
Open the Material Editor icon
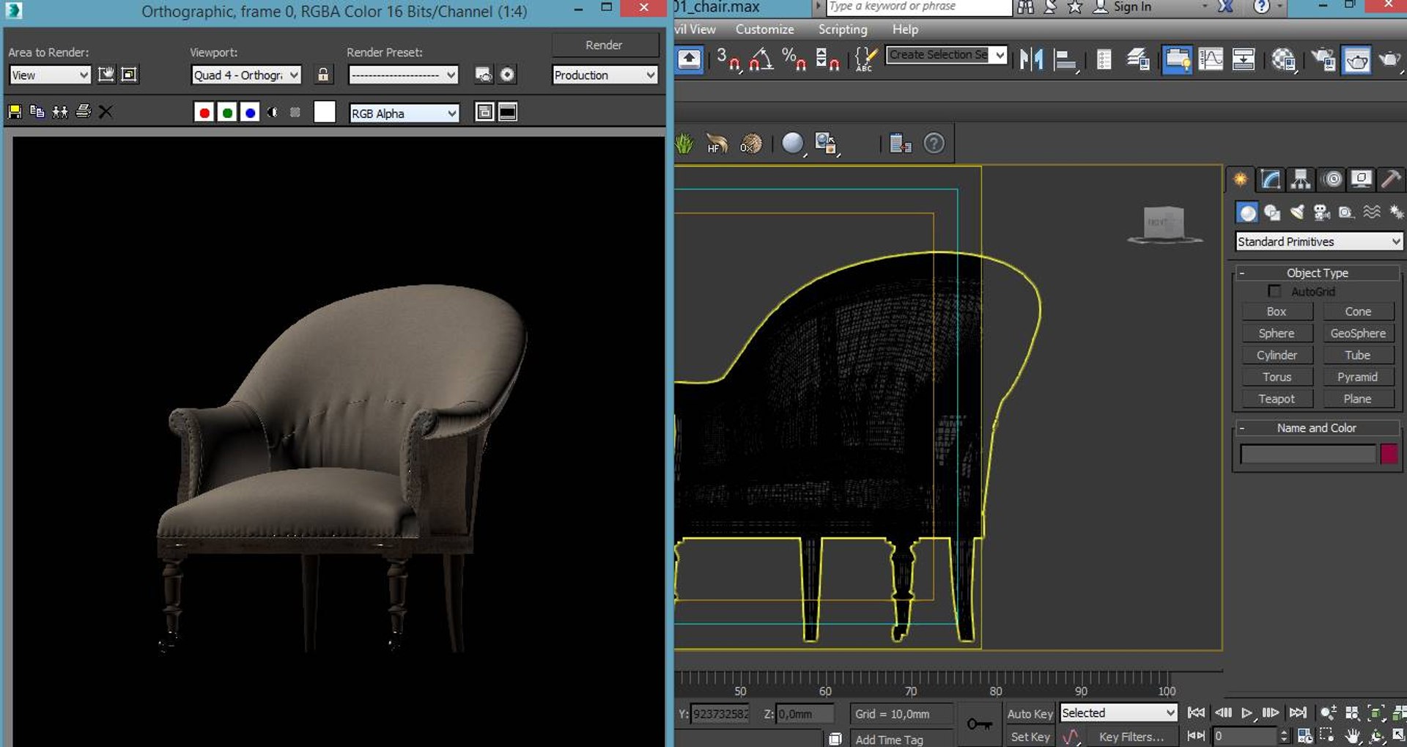tap(1284, 59)
